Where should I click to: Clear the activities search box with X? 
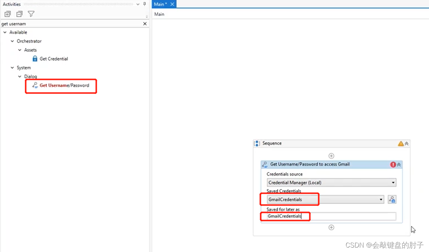pyautogui.click(x=145, y=24)
